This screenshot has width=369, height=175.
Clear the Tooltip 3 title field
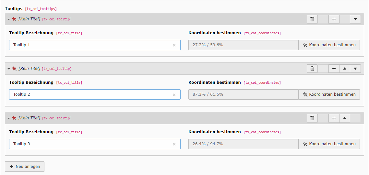(174, 144)
